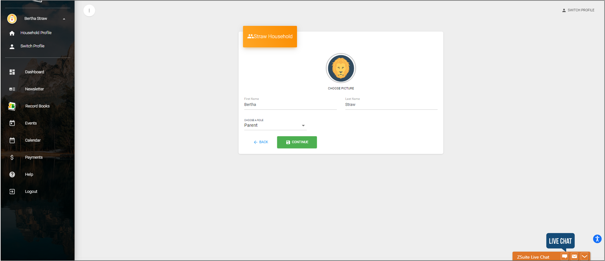This screenshot has height=261, width=605.
Task: Click the Record Books ZB icon
Action: point(12,106)
